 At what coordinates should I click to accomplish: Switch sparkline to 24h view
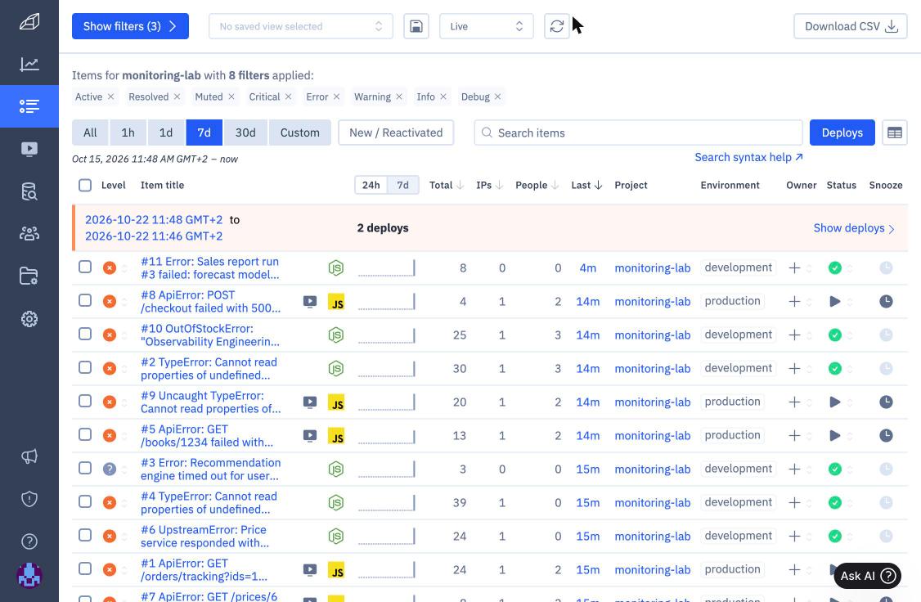[371, 185]
